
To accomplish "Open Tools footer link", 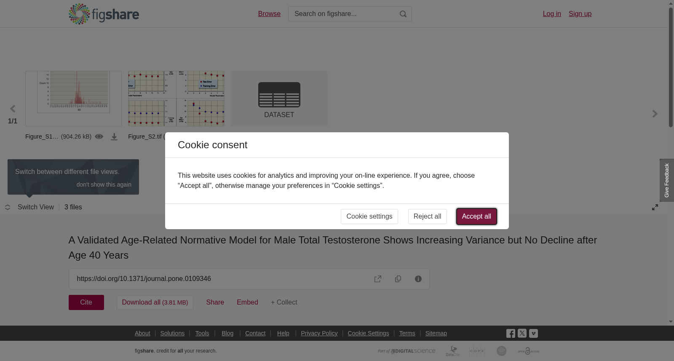I will click(x=202, y=333).
